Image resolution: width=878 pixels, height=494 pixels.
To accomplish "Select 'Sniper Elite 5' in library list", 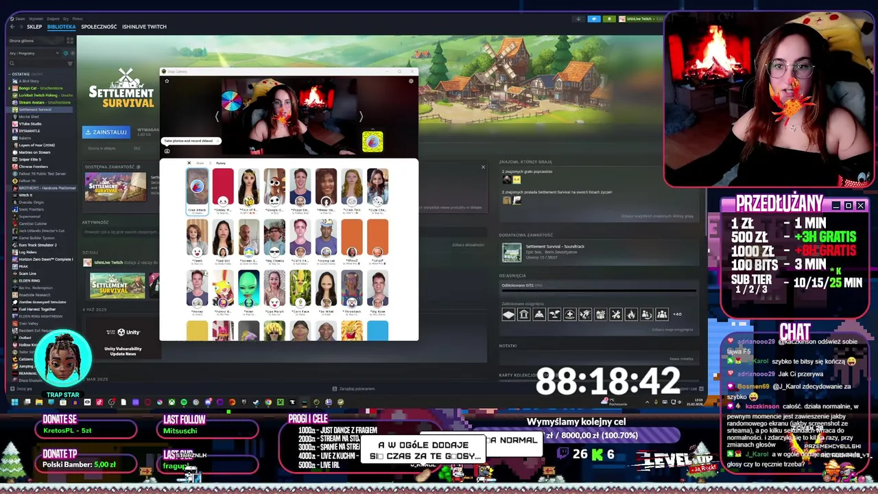I will tap(30, 159).
